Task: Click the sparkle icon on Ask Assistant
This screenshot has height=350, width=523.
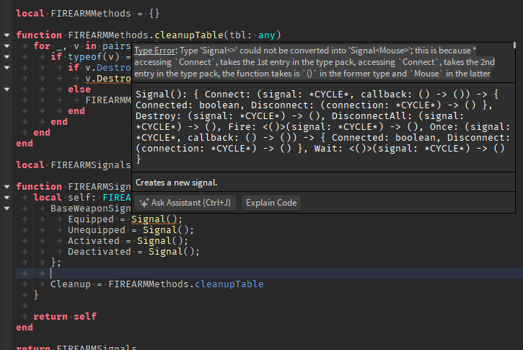Action: coord(144,203)
